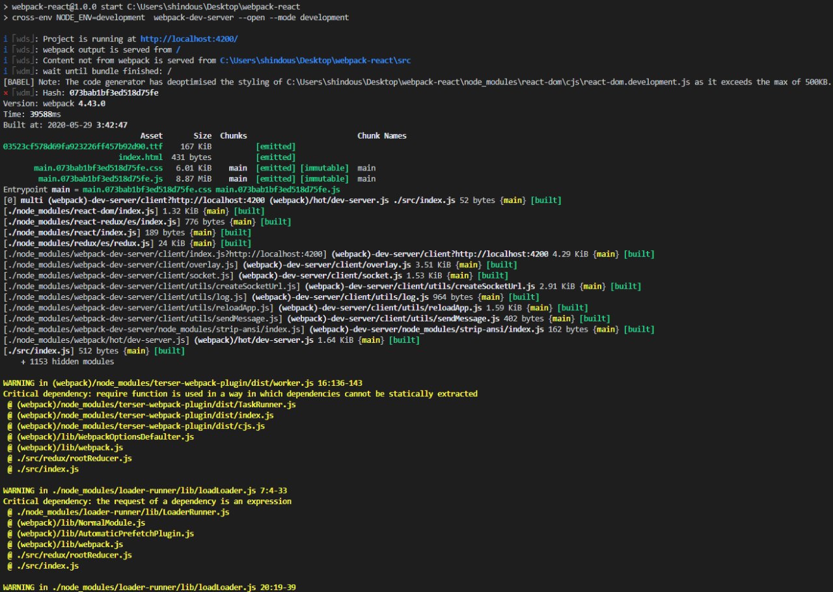Click the WARNING in terser-webpack-plugin worker.js line
This screenshot has height=592, width=833.
(x=183, y=383)
